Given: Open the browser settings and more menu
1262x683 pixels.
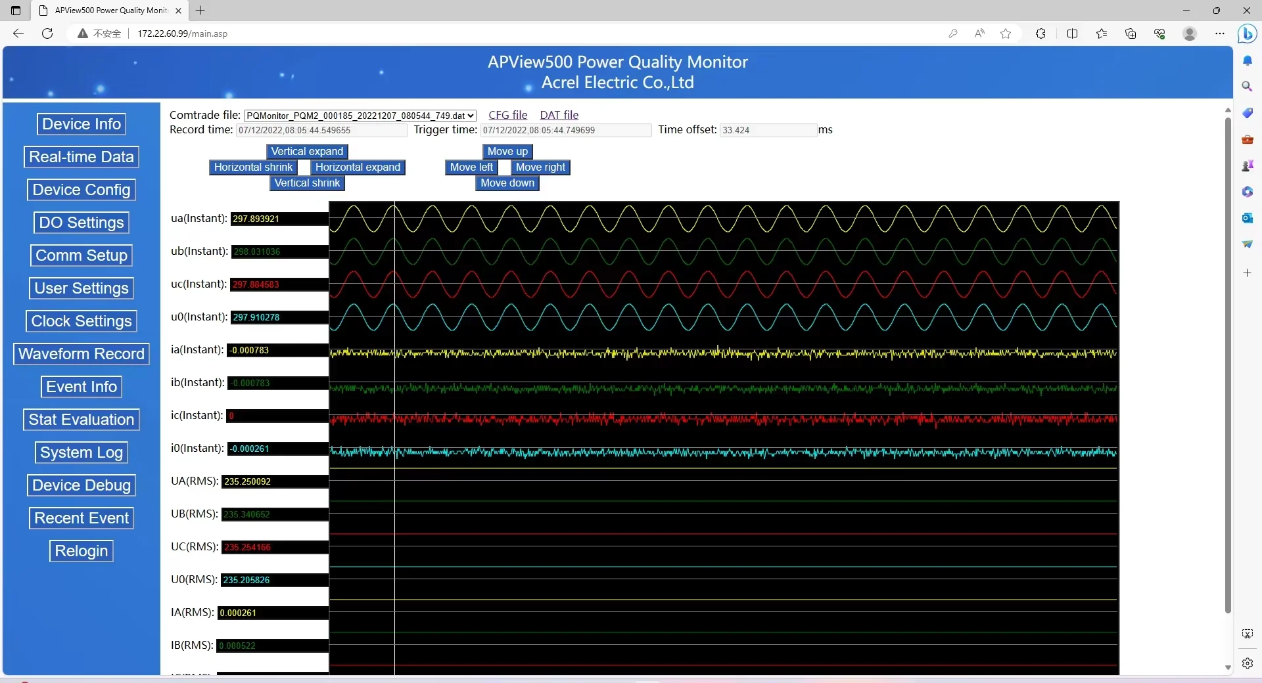Looking at the screenshot, I should coord(1220,33).
